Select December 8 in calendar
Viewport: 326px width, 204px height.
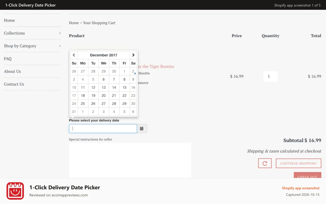click(124, 79)
